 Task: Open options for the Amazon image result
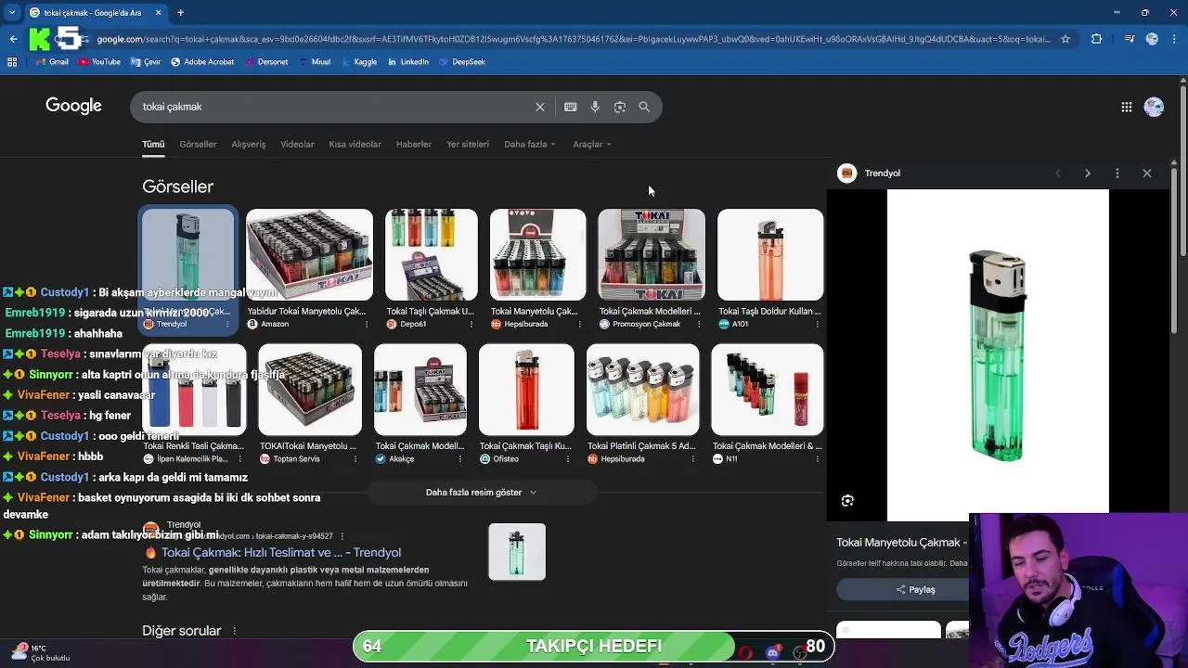click(x=368, y=325)
